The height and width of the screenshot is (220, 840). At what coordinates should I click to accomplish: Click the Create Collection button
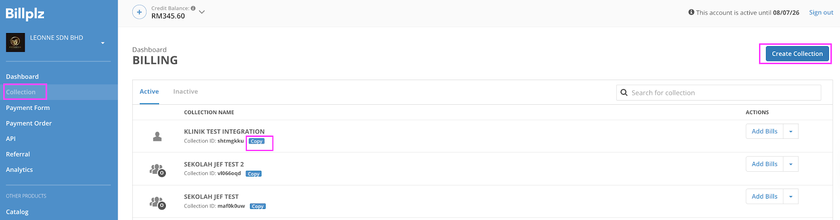point(797,54)
